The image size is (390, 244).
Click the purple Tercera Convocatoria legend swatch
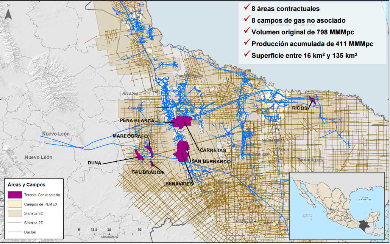(x=15, y=195)
